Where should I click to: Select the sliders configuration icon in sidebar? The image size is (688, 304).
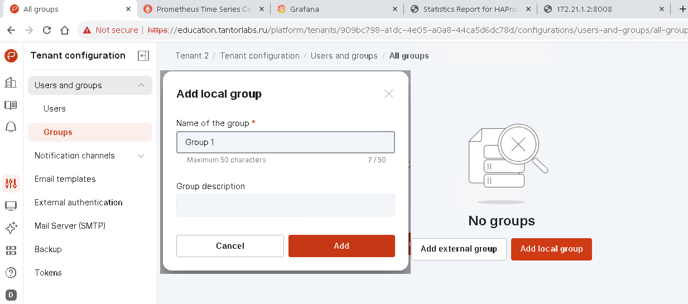point(11,183)
